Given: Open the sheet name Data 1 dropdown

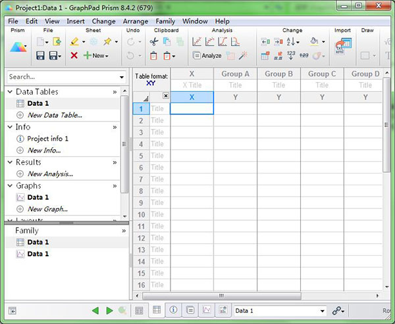Looking at the screenshot, I should (322, 311).
